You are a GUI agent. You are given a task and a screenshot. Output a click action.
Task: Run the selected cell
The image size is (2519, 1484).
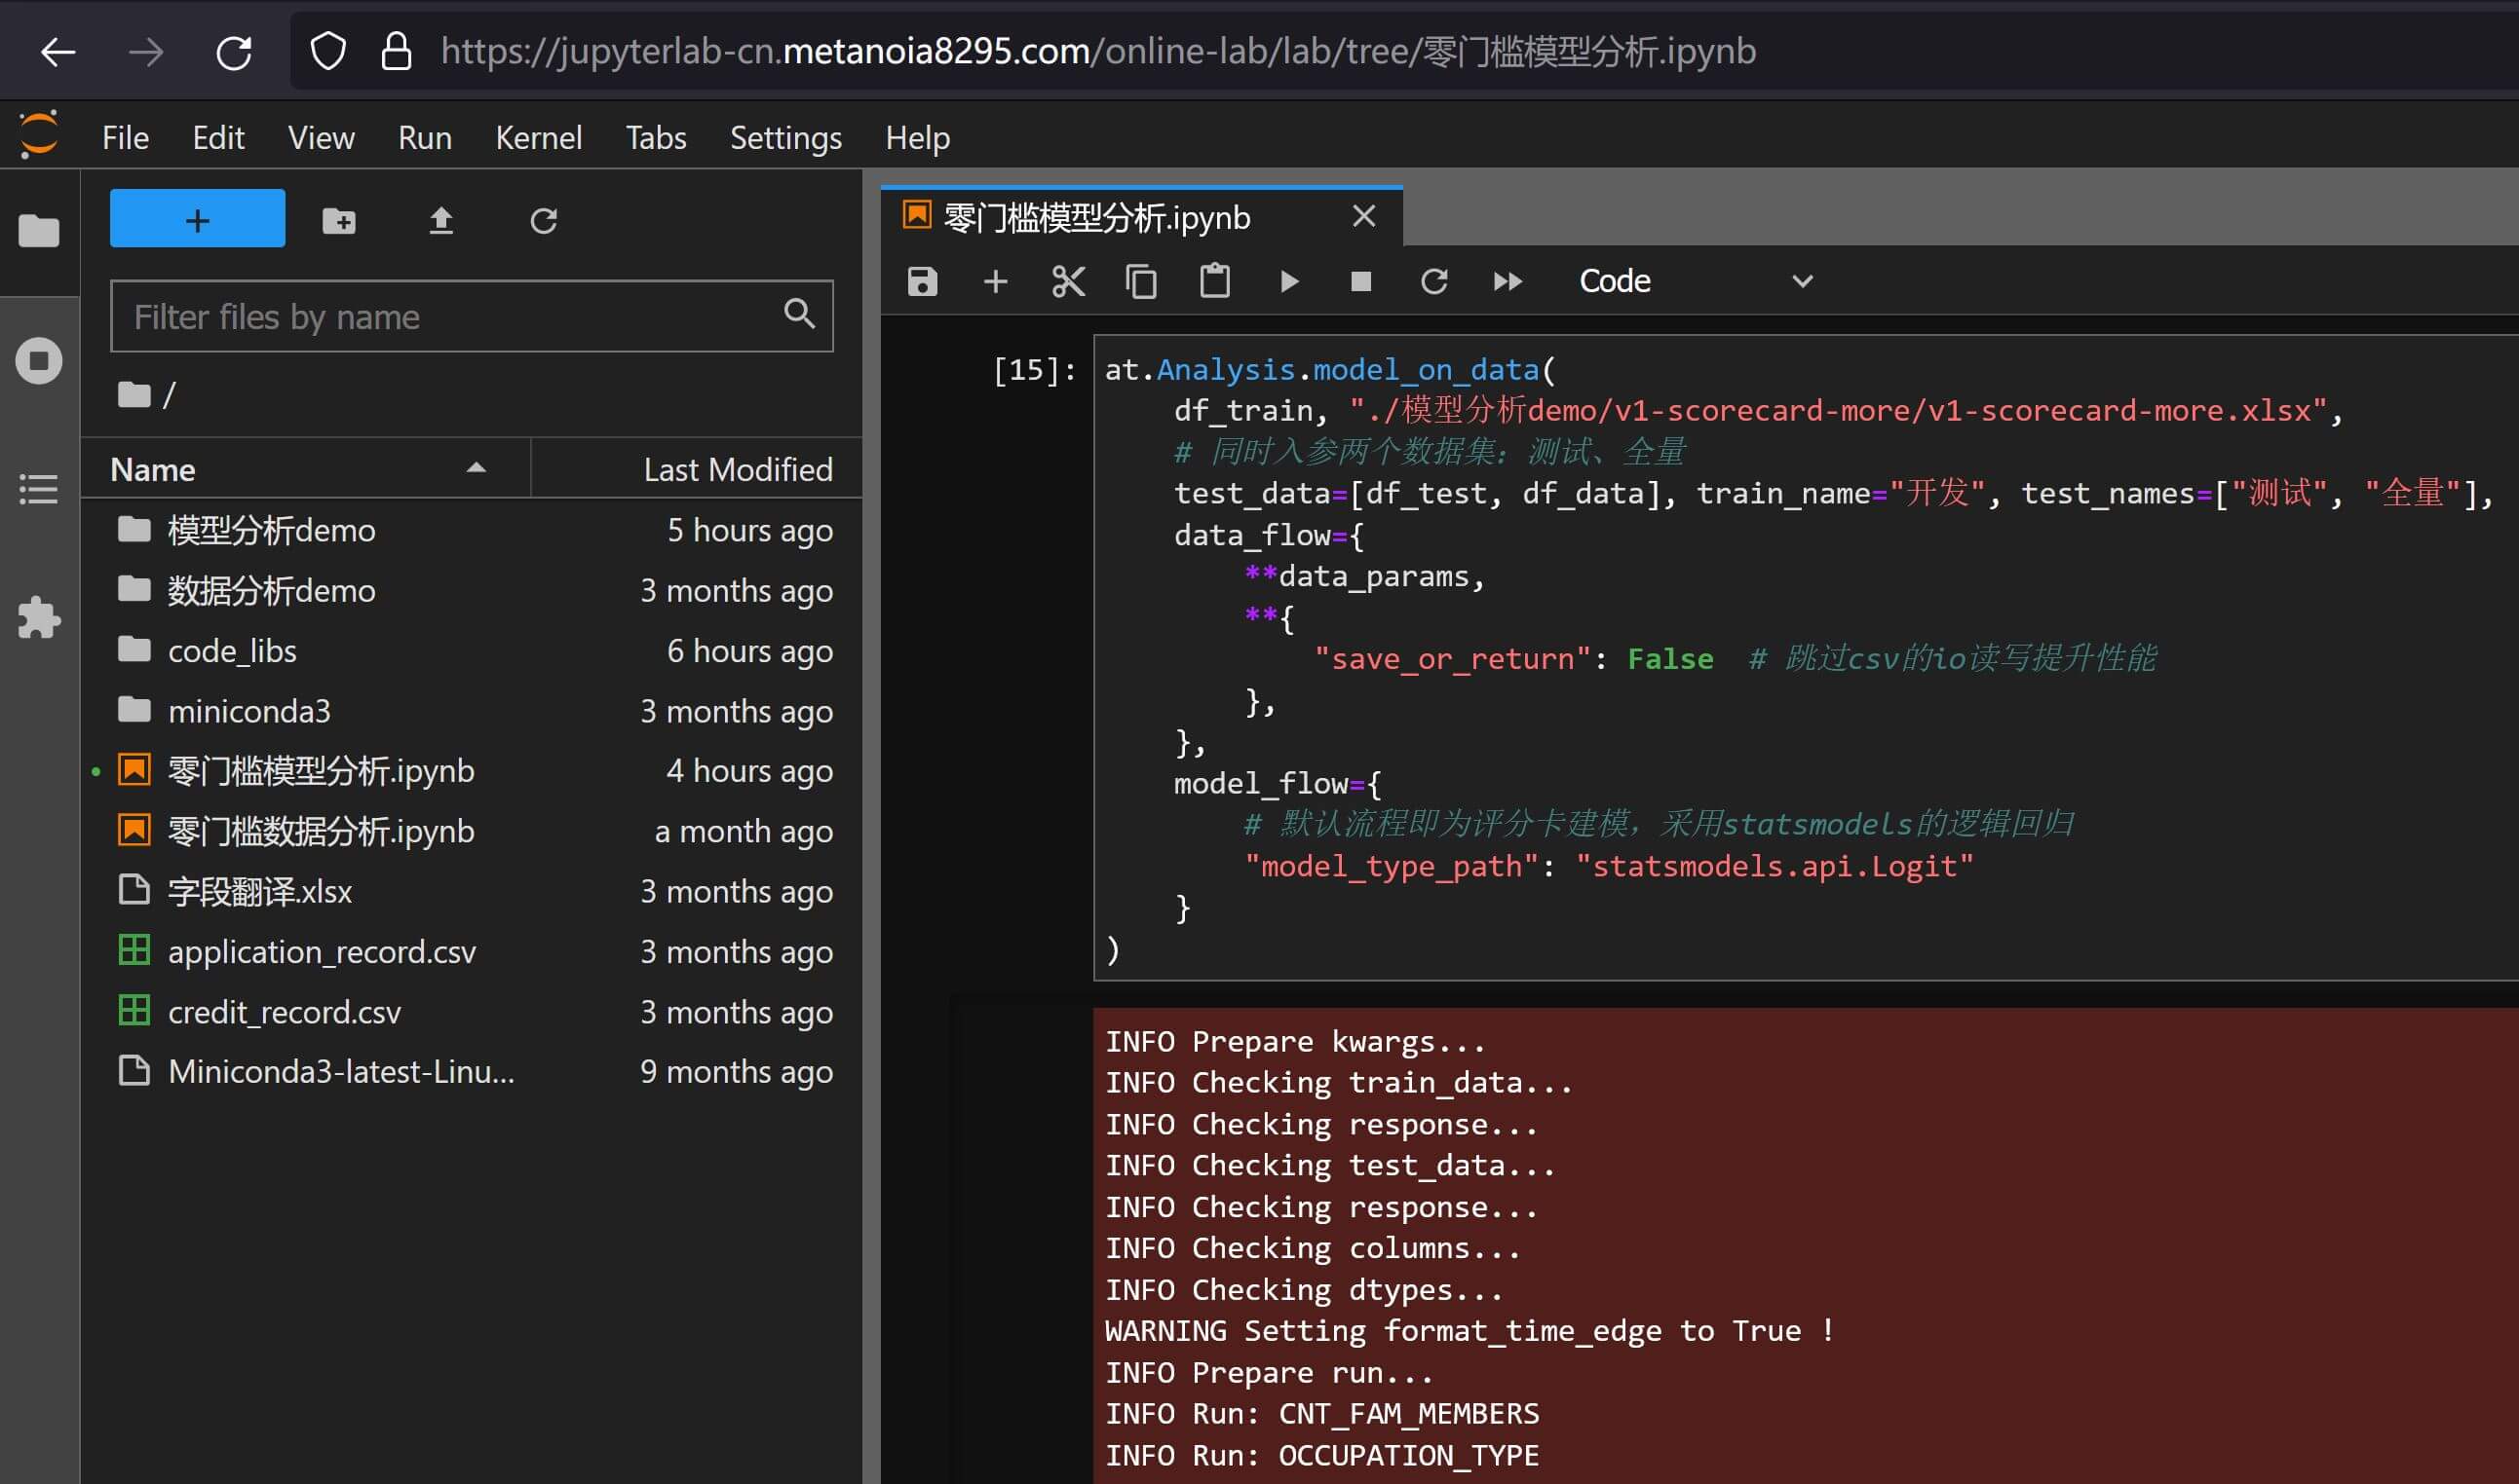pyautogui.click(x=1288, y=282)
